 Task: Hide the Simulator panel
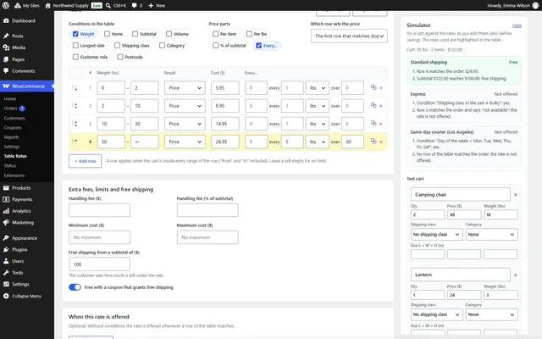517,25
